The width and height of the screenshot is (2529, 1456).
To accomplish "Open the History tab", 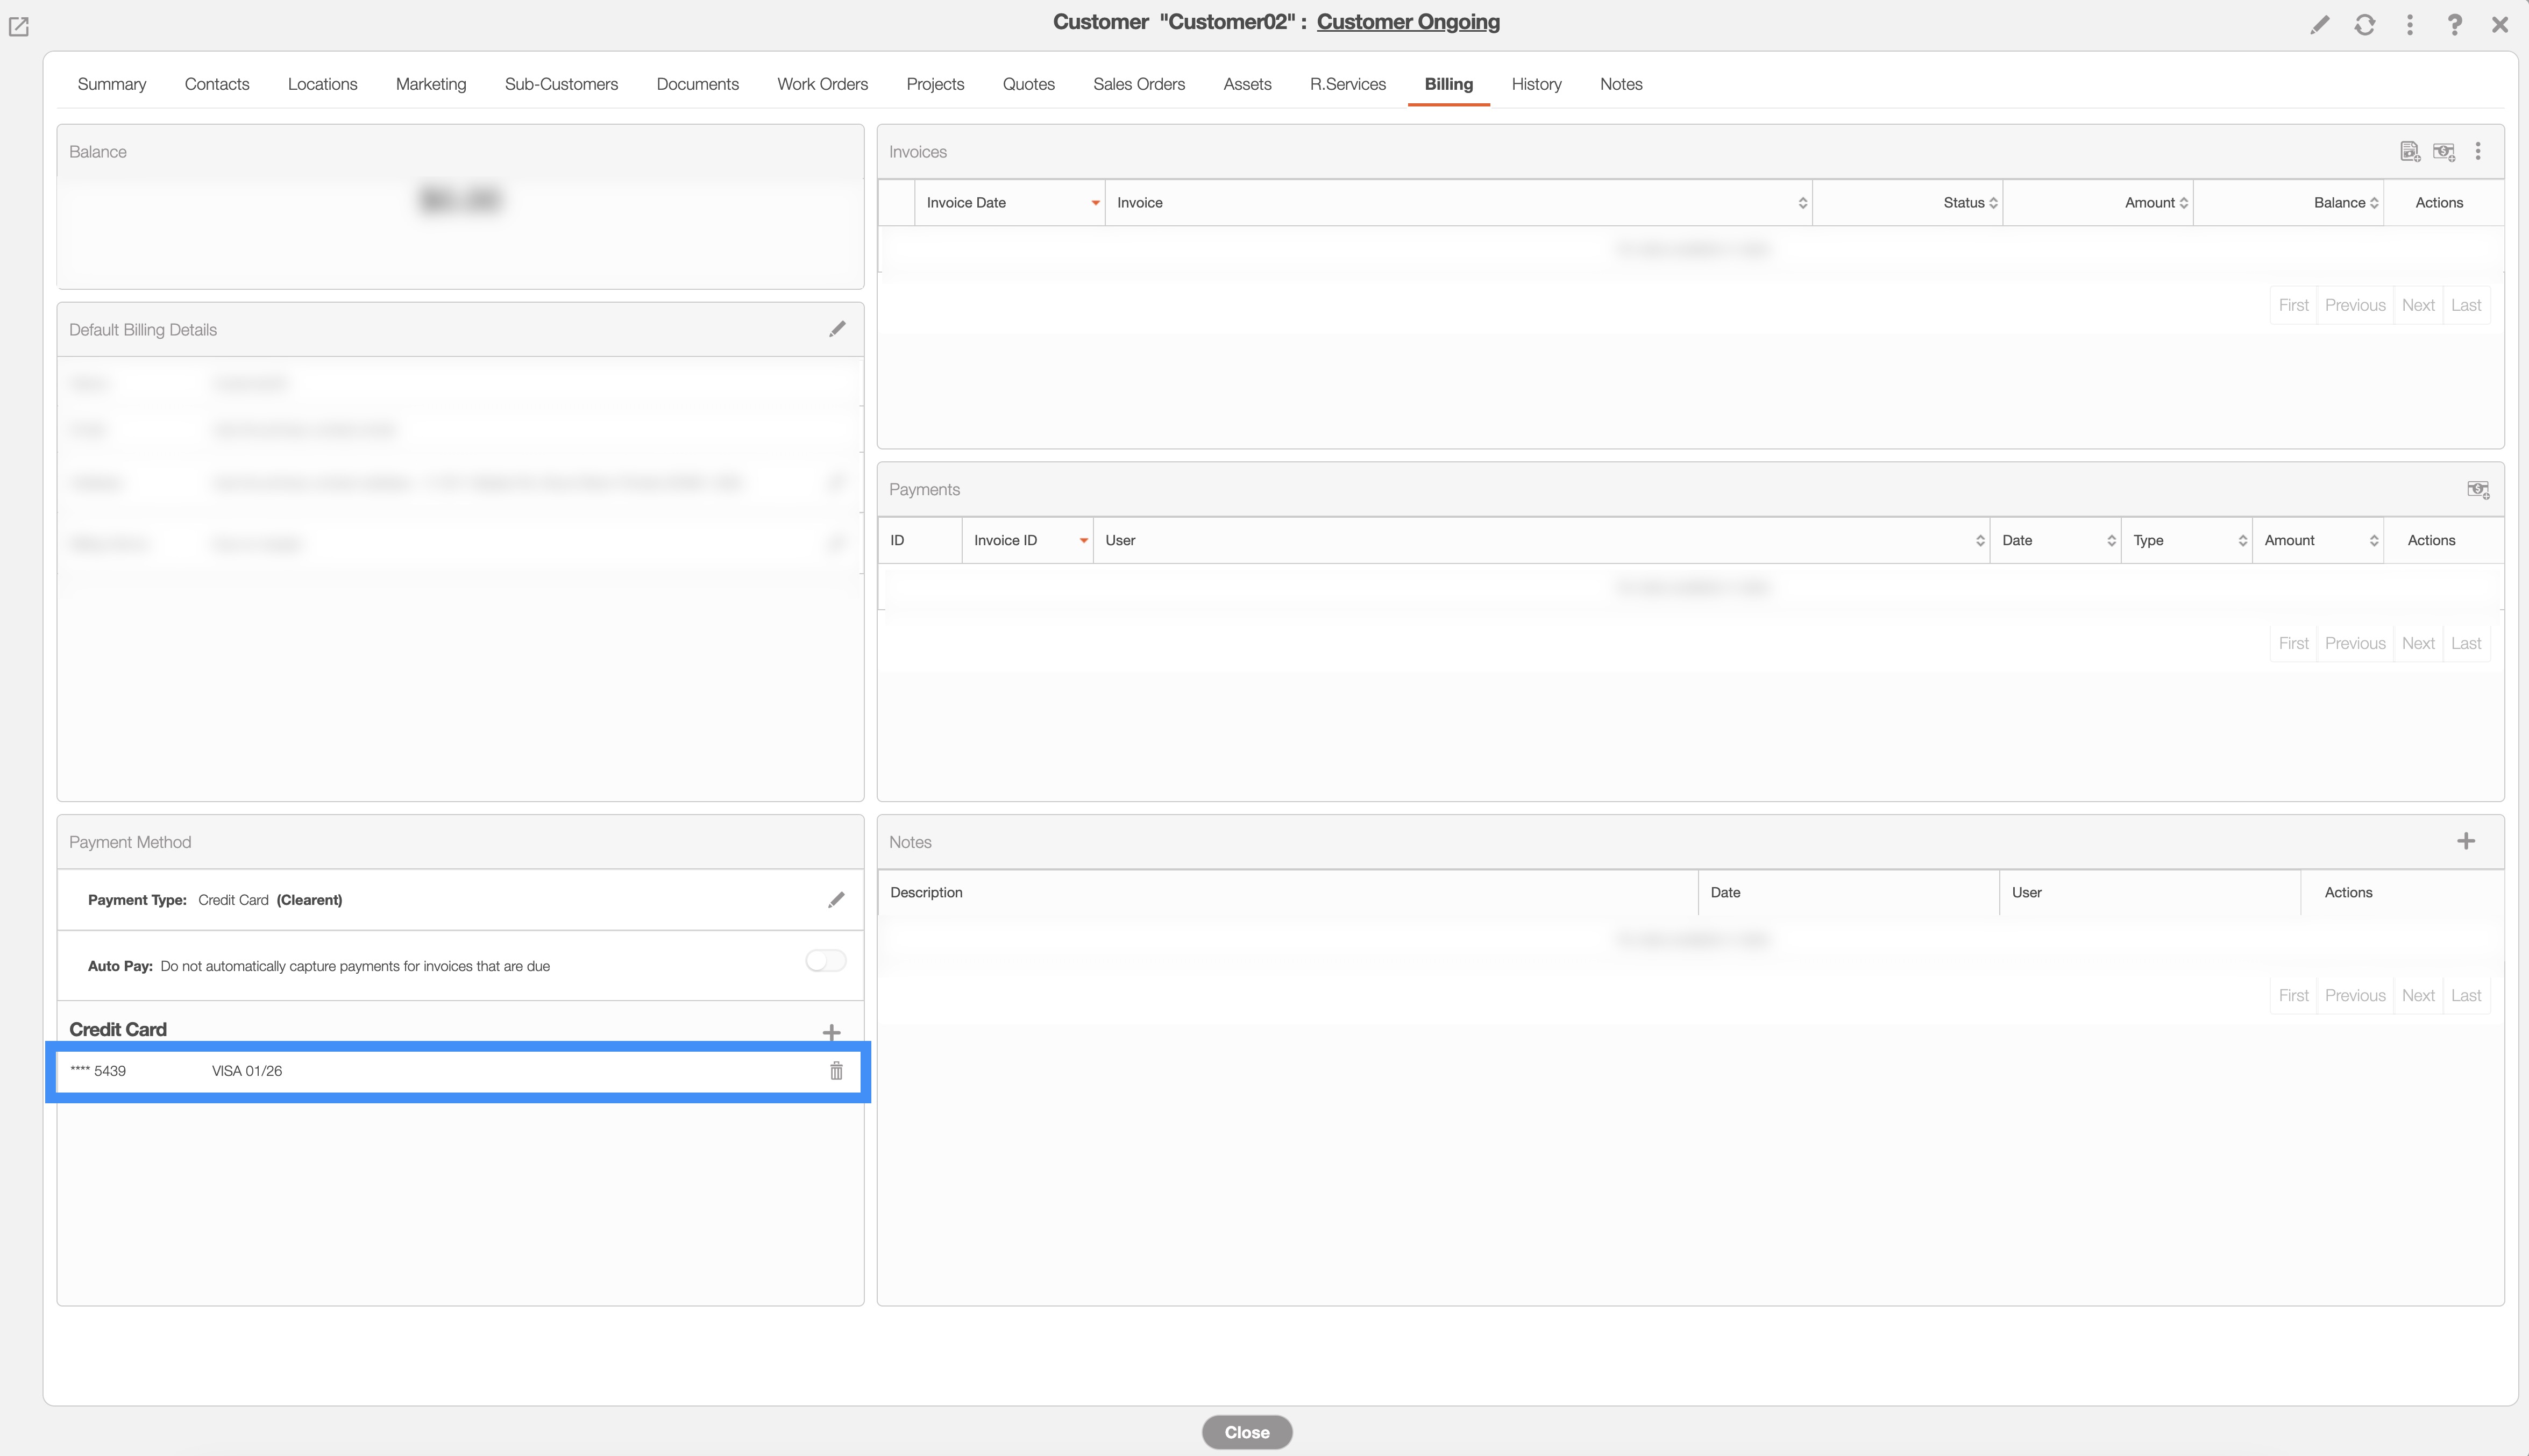I will point(1536,84).
